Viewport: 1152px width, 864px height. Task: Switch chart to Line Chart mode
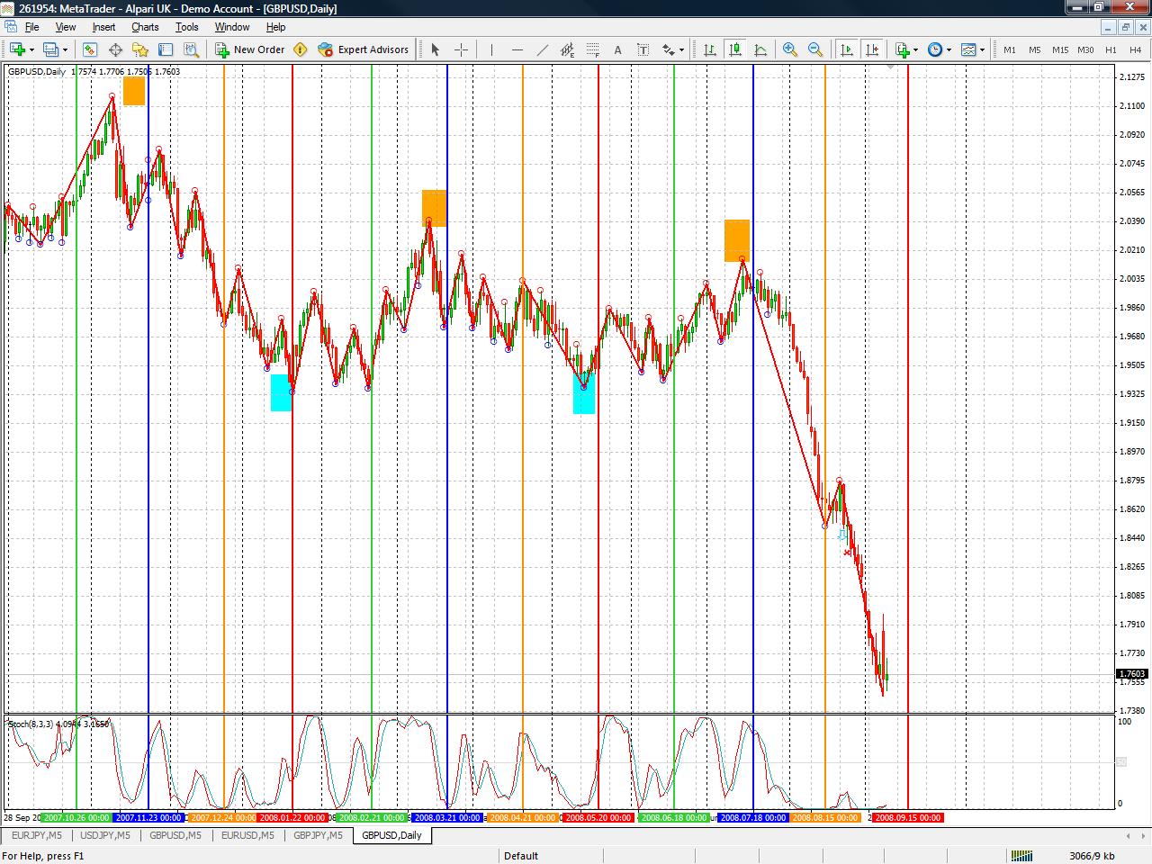click(760, 49)
